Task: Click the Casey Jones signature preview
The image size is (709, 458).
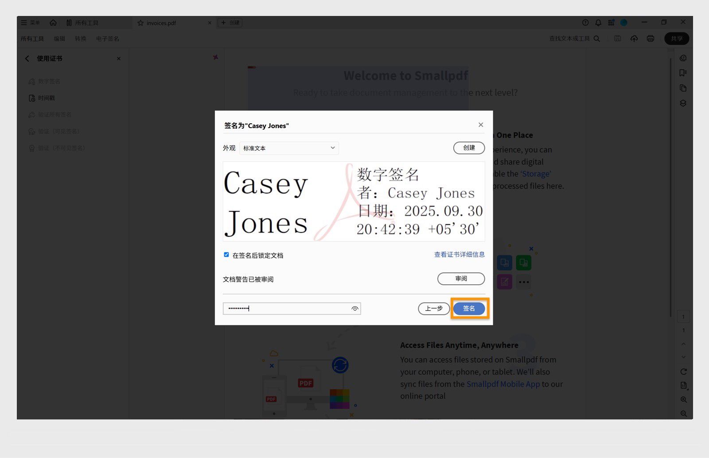Action: (x=354, y=202)
